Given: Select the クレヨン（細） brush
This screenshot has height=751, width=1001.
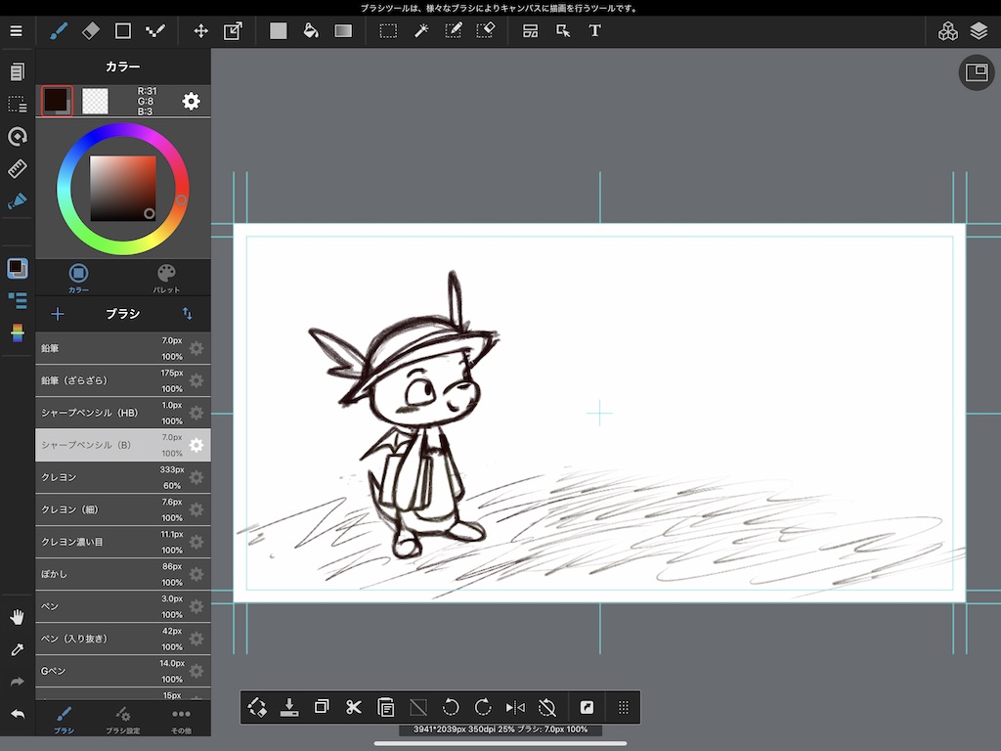Looking at the screenshot, I should point(98,509).
